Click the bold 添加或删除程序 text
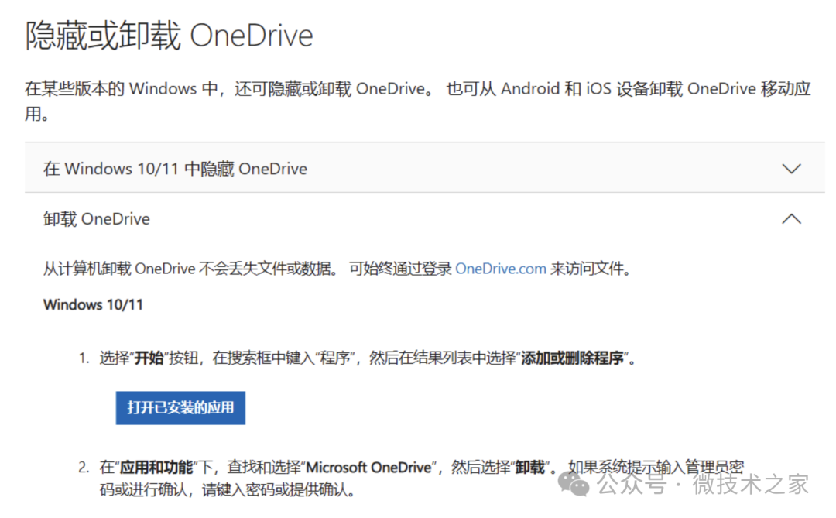The image size is (836, 518). click(x=572, y=358)
